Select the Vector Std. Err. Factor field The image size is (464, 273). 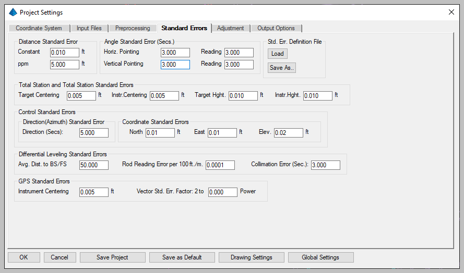click(x=222, y=192)
